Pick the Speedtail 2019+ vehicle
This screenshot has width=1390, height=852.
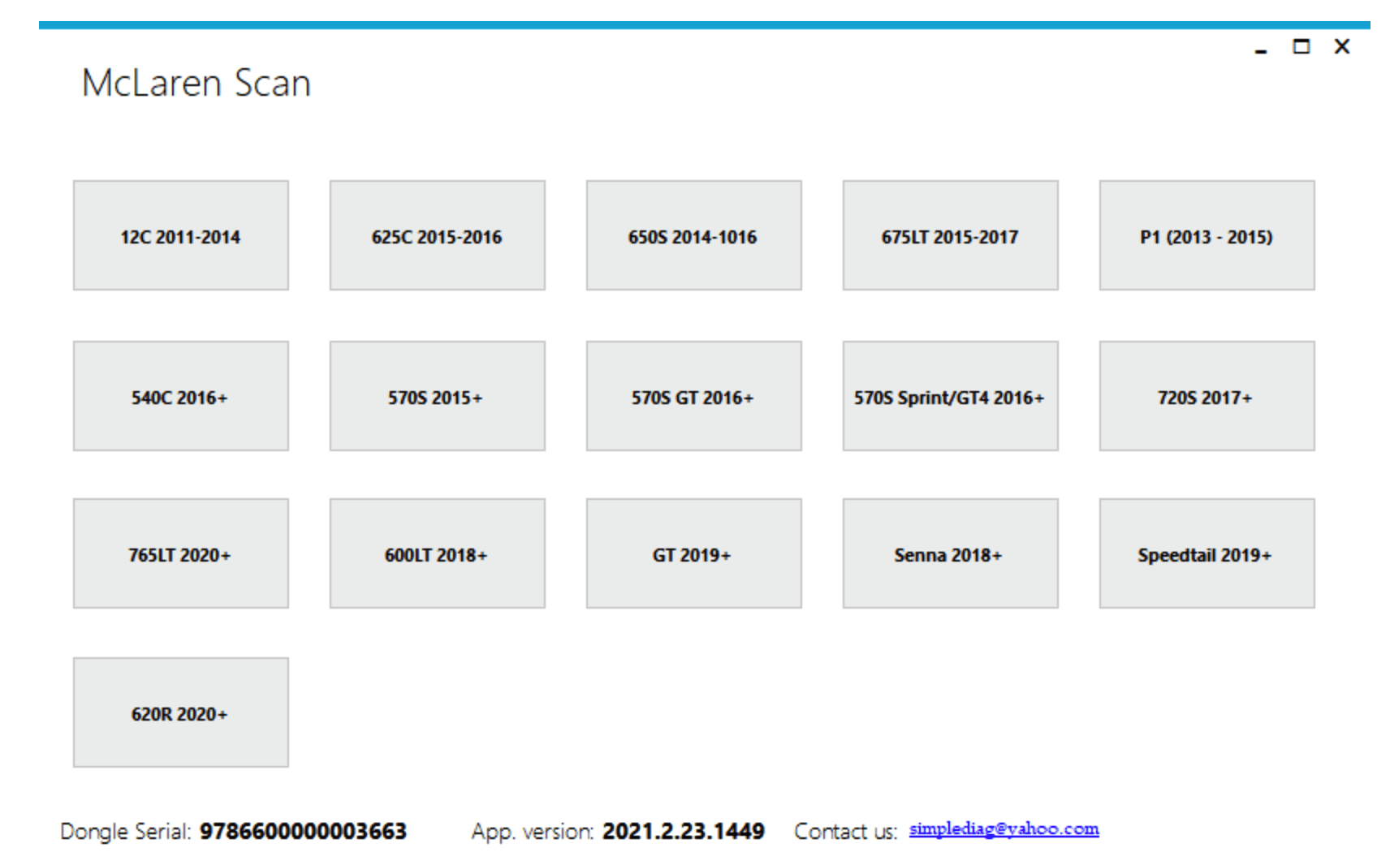pos(1207,553)
